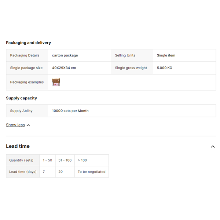
Task: Click the Supply capacity heading
Action: point(21,98)
